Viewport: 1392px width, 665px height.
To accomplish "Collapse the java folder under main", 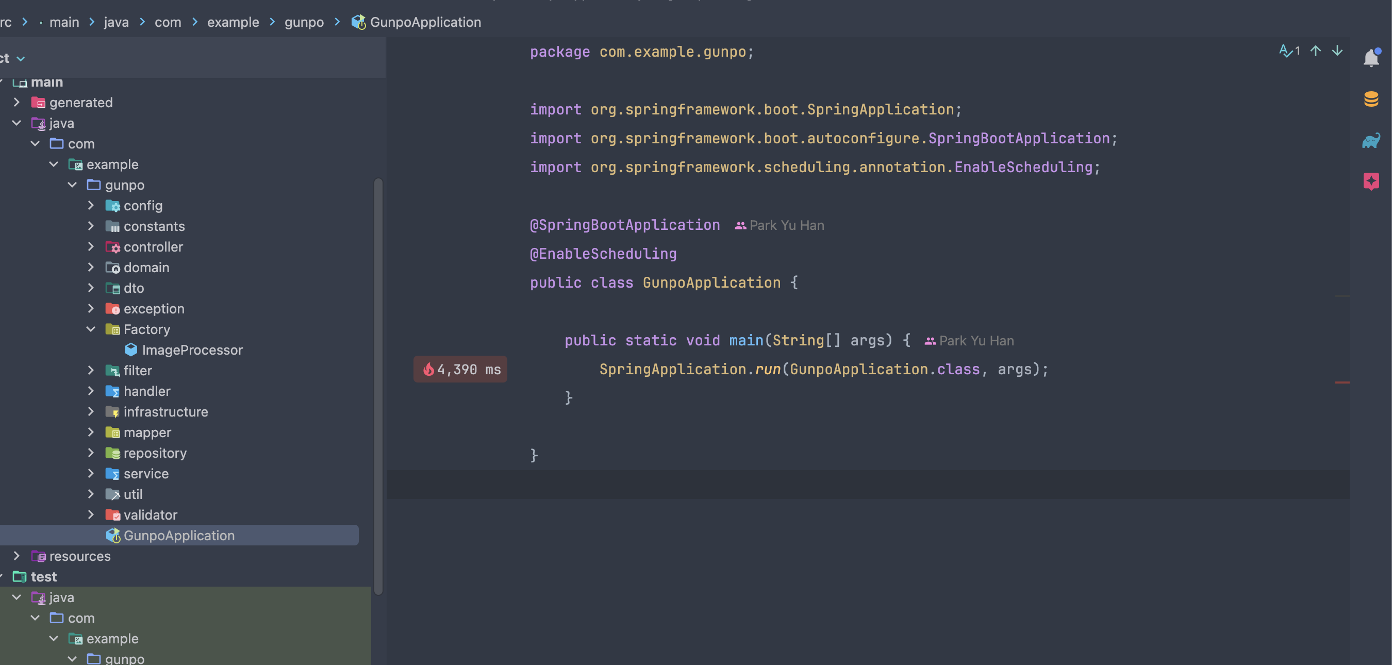I will pyautogui.click(x=16, y=123).
